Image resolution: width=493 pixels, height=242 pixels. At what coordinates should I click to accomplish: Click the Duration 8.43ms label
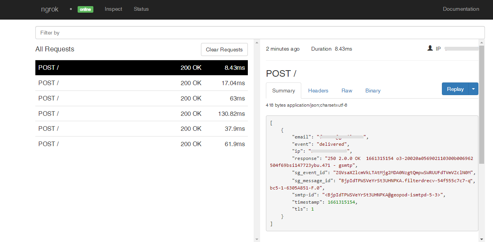pos(332,49)
